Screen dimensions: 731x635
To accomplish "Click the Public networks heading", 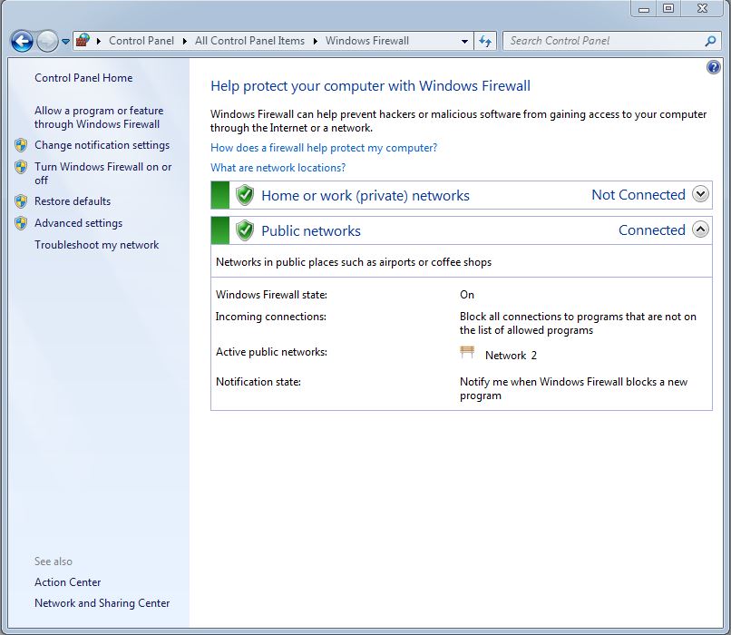I will [311, 230].
